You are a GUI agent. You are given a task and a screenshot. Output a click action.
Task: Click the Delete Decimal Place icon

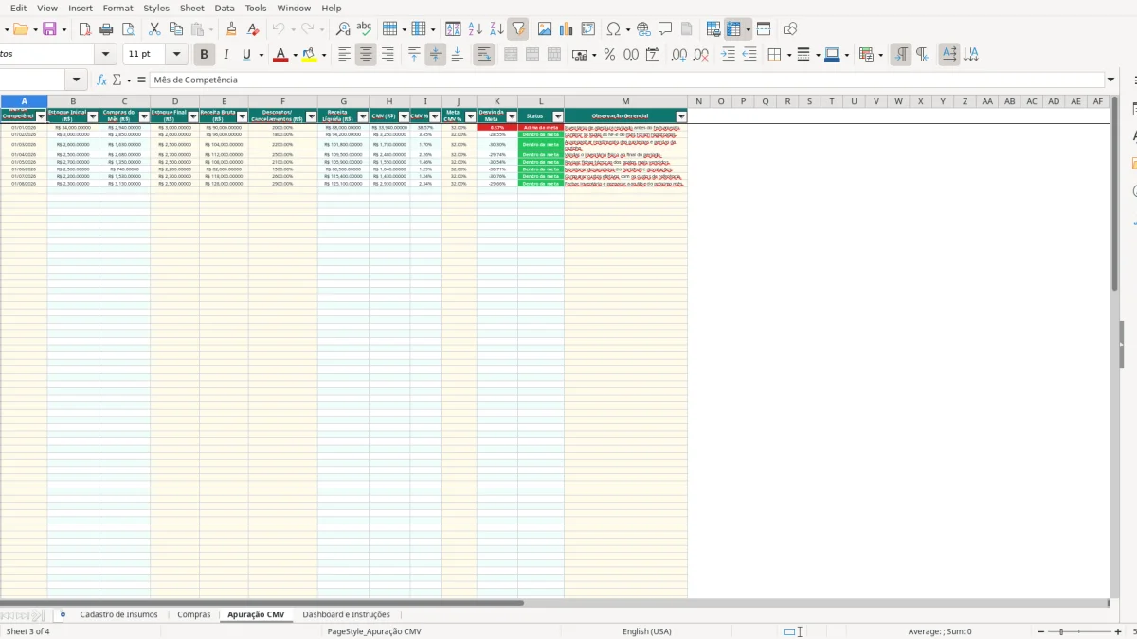click(x=701, y=55)
